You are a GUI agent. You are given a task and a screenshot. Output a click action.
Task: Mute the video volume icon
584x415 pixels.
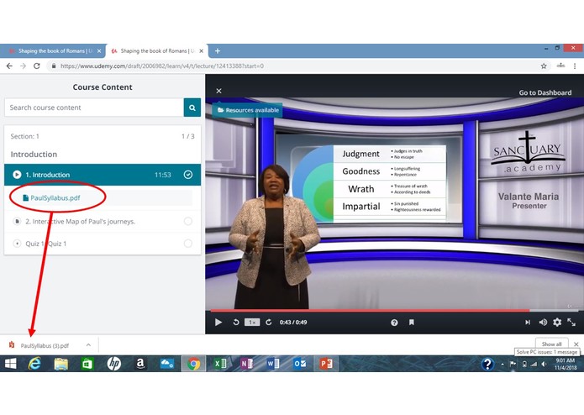543,323
